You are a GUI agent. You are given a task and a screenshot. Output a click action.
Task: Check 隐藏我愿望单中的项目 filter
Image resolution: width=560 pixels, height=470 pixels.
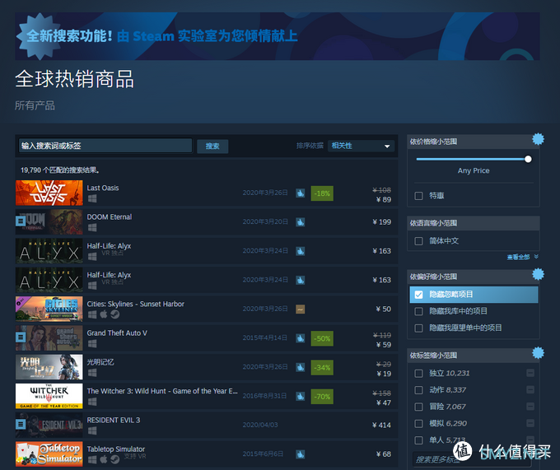[x=418, y=328]
